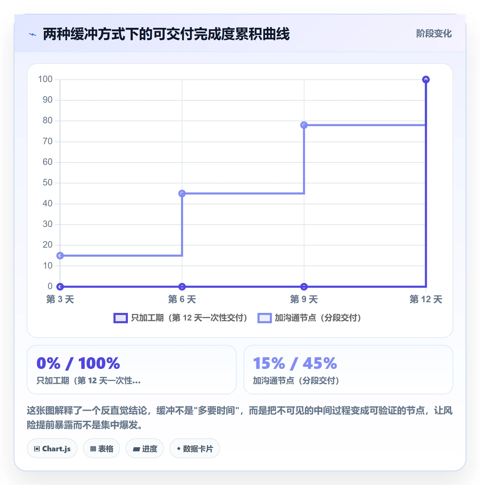Click the zero-value point at 第 9 天
This screenshot has height=485, width=480.
tap(304, 286)
